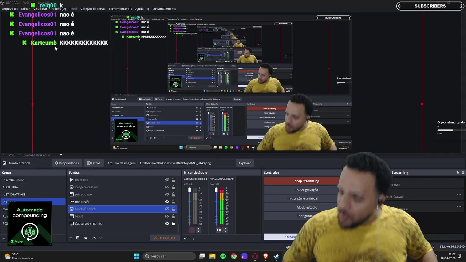Open second canvas row three-dots menu in Streaming
This screenshot has height=262, width=466.
tap(459, 206)
